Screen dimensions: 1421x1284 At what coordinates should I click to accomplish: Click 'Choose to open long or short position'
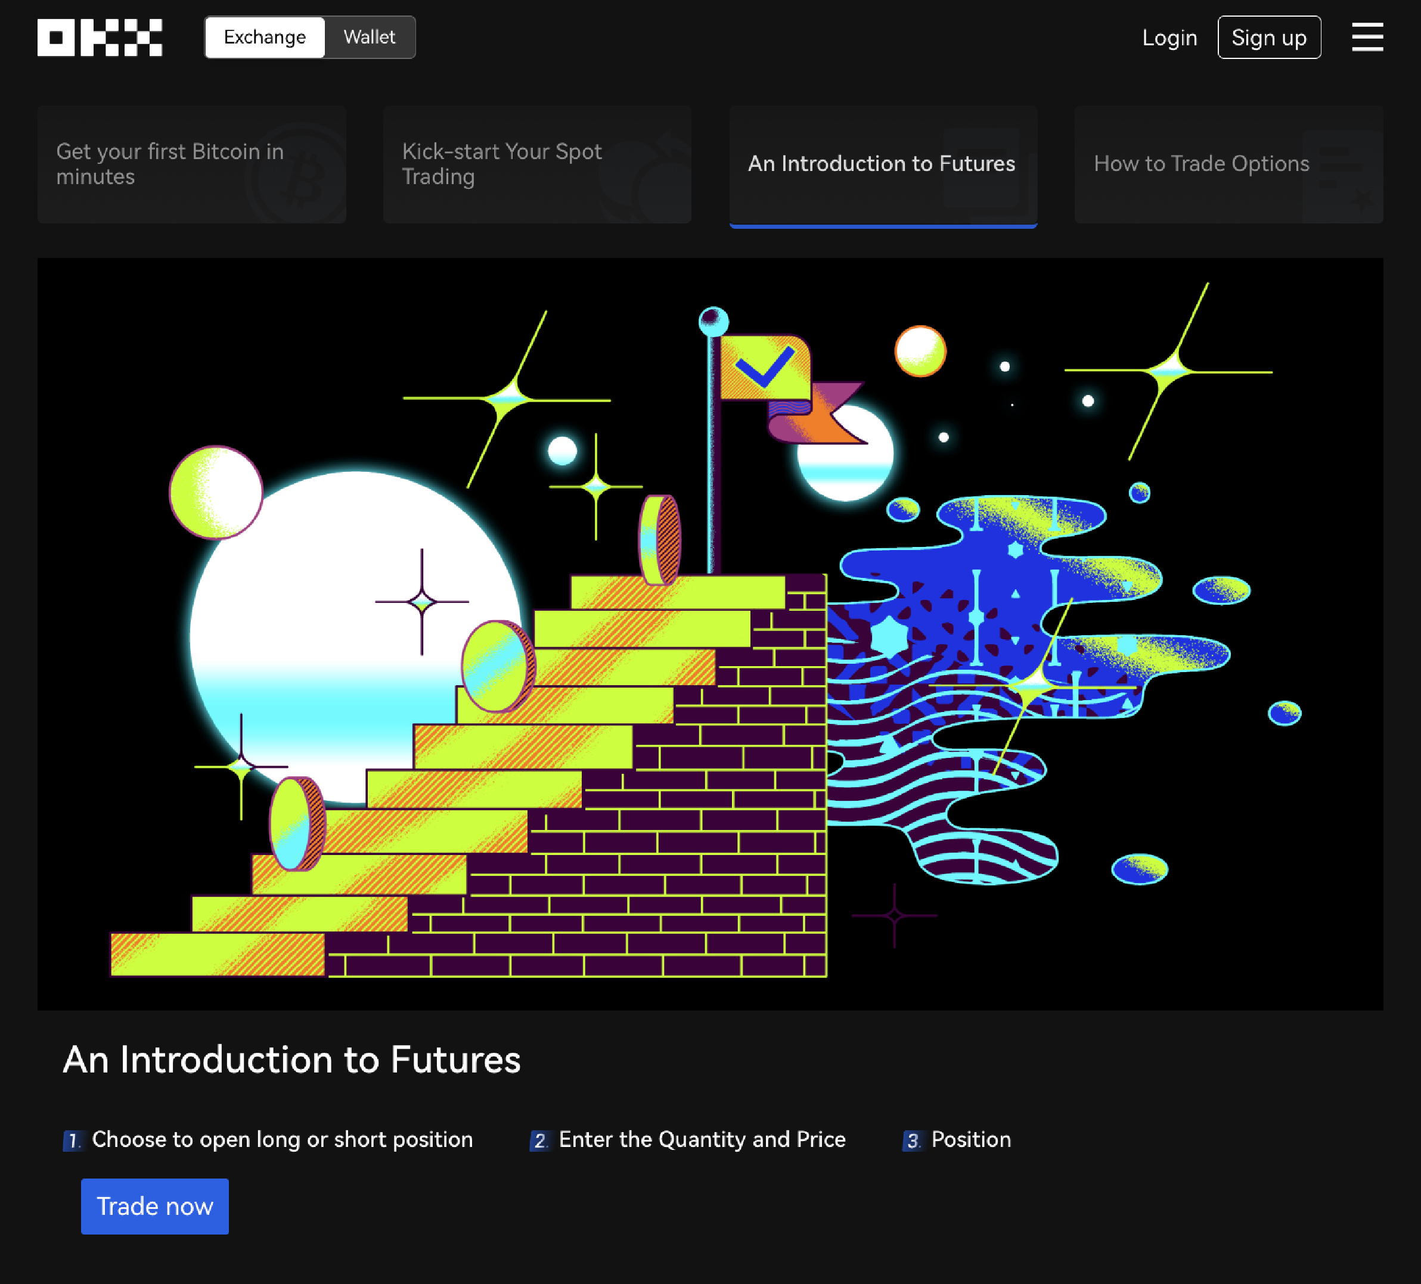point(282,1140)
